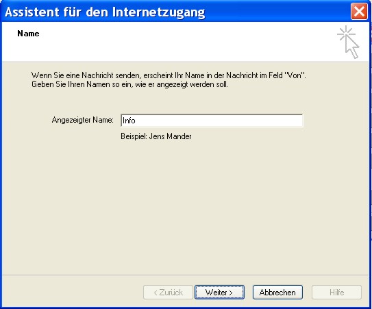Click the example name Jens Mander

170,136
